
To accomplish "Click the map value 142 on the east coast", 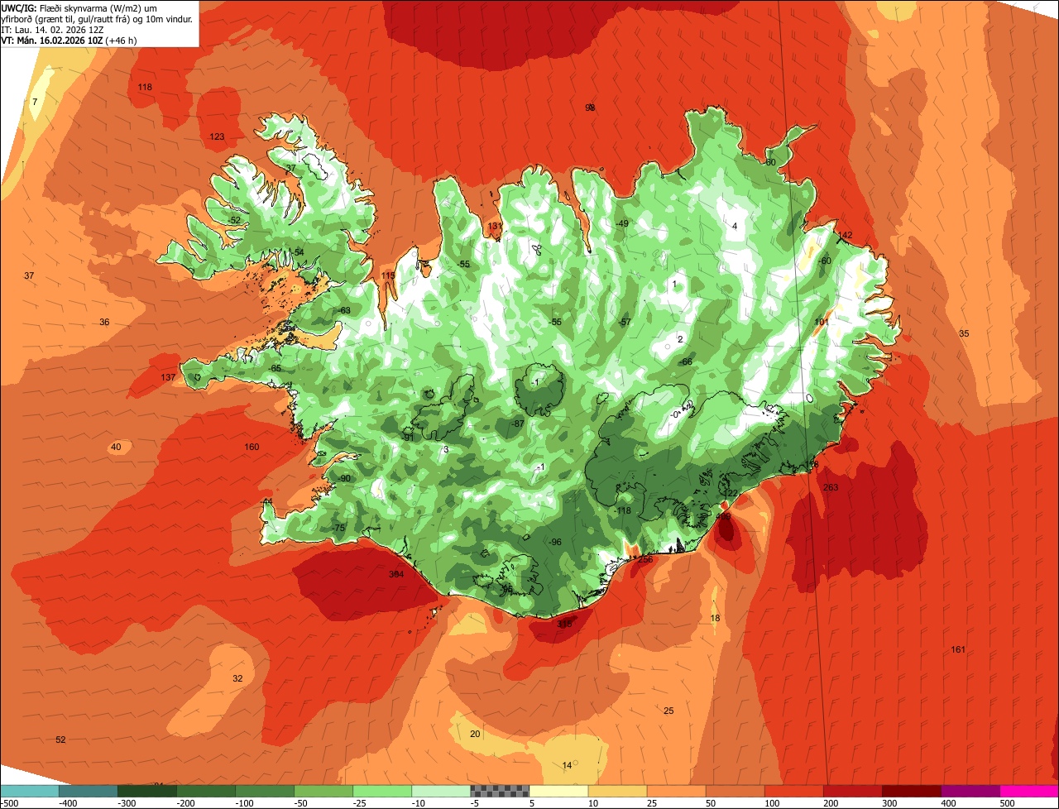I will [845, 236].
